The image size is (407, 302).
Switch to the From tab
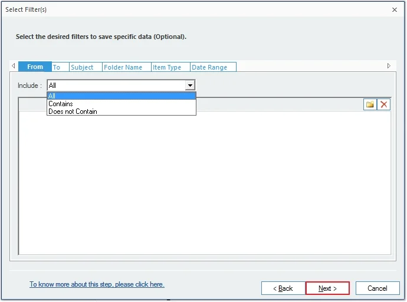point(35,67)
